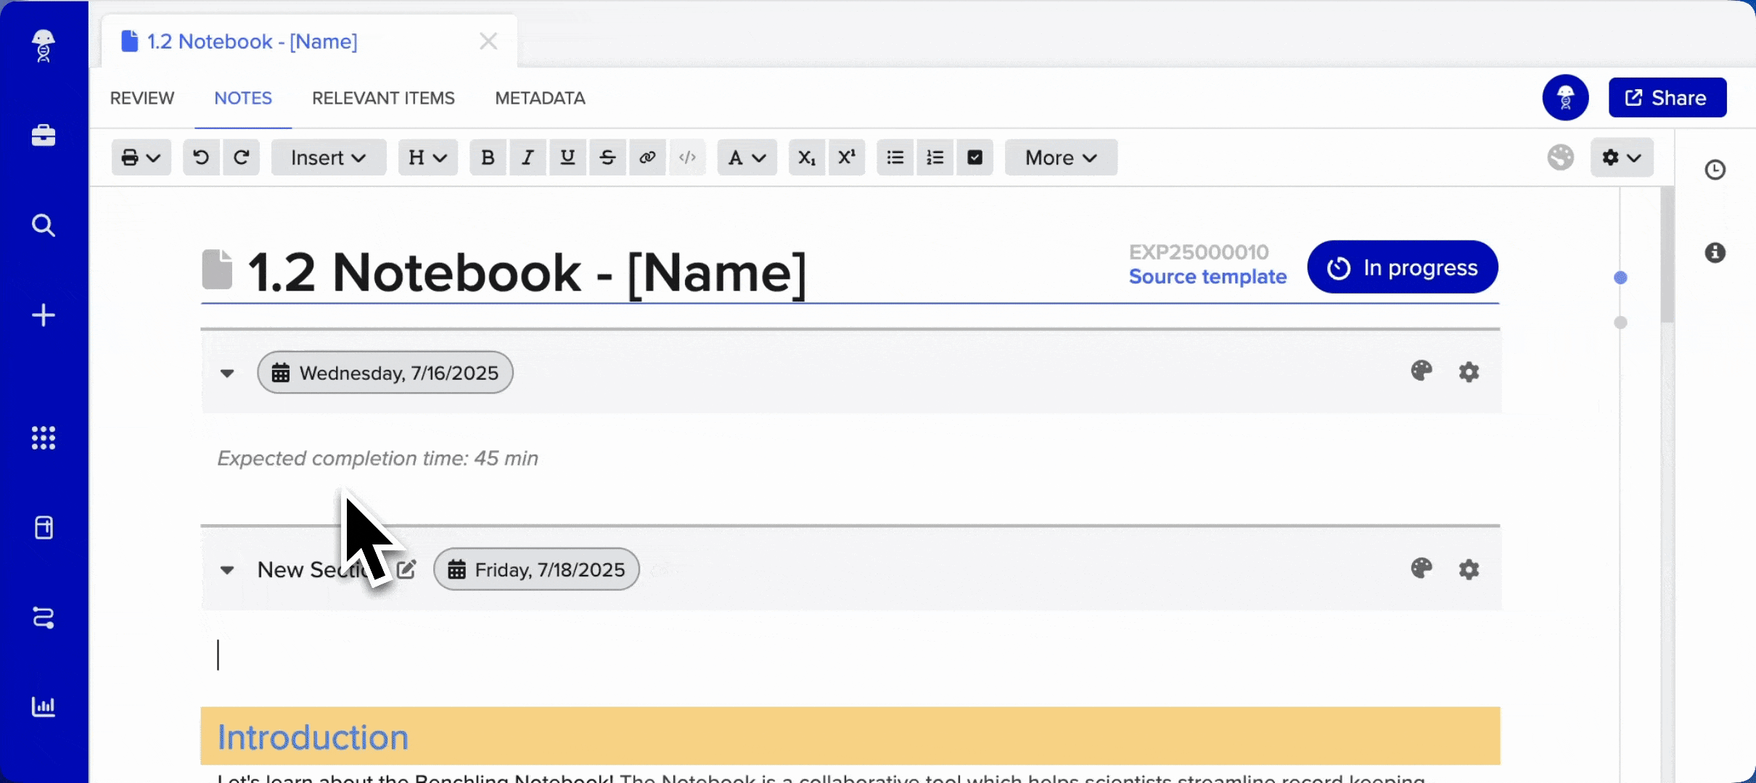Click the edit icon next to New Section
The width and height of the screenshot is (1756, 783).
(406, 570)
